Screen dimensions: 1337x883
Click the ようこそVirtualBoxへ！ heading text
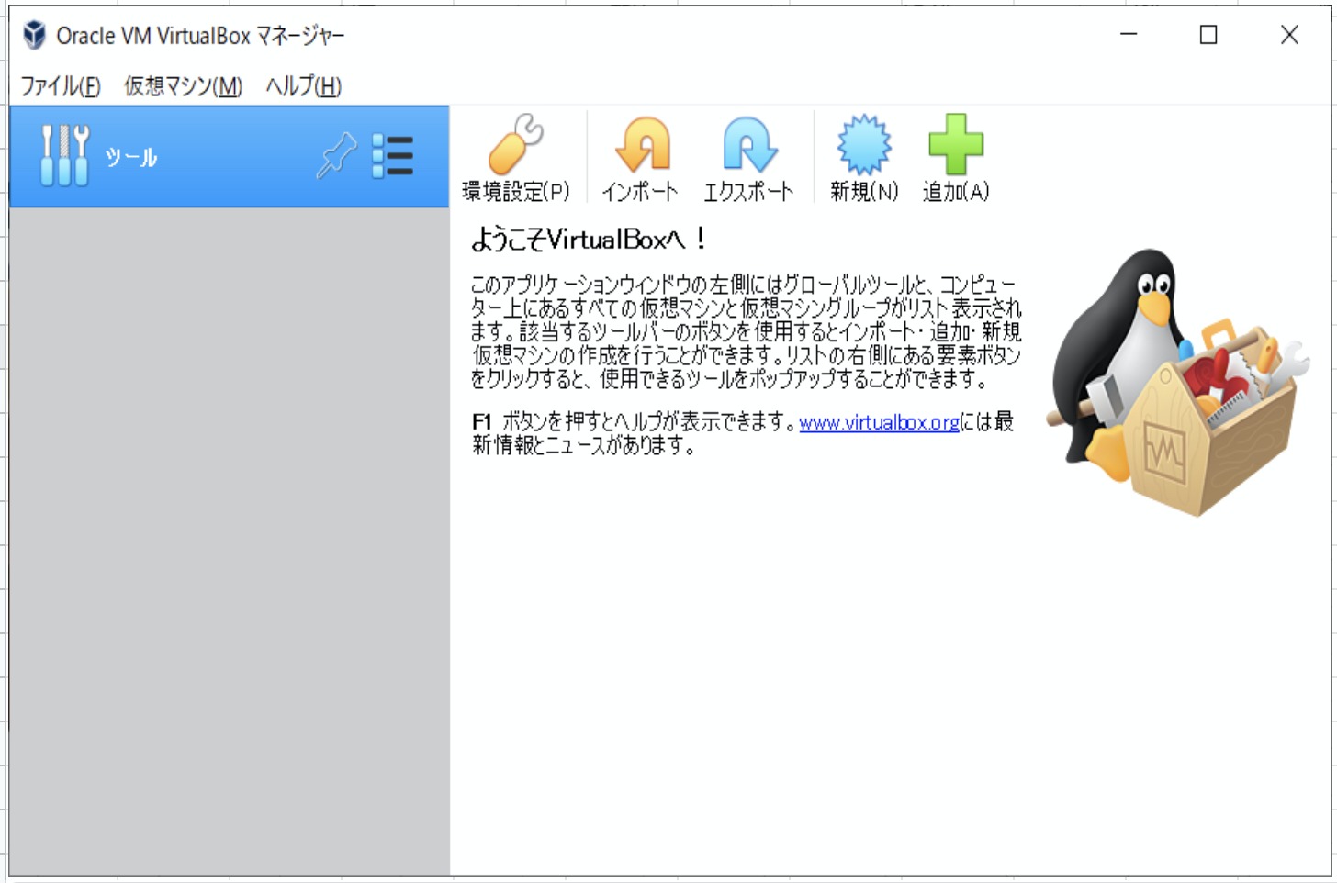590,240
